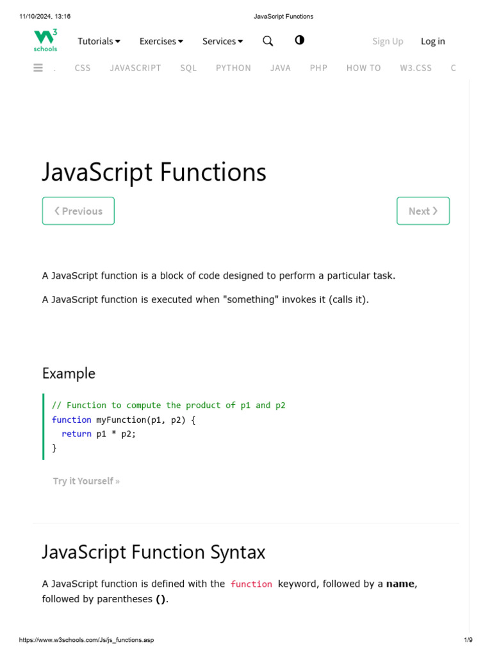This screenshot has width=492, height=656.
Task: Click the W3Schools logo
Action: tap(45, 40)
